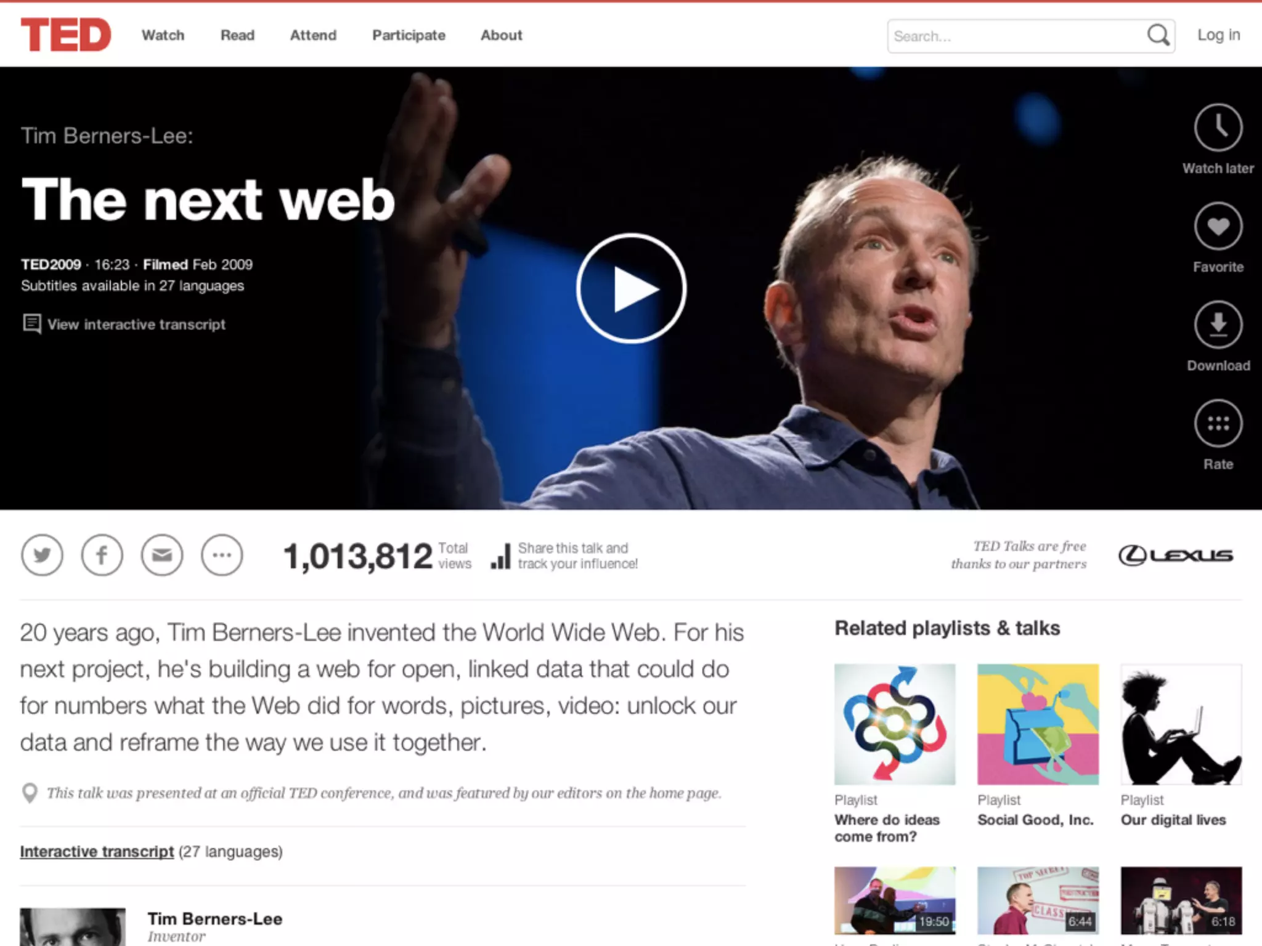Play the talk with the center play button
Image resolution: width=1262 pixels, height=946 pixels.
pyautogui.click(x=631, y=288)
